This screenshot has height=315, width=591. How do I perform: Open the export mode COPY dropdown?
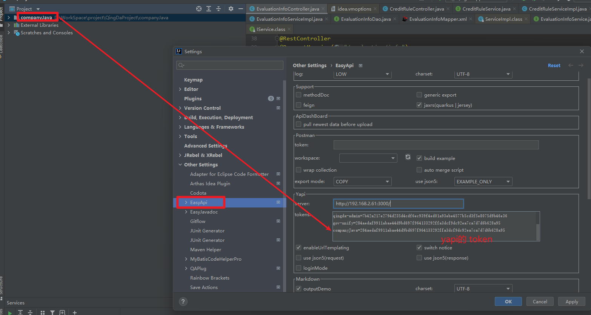click(x=362, y=181)
